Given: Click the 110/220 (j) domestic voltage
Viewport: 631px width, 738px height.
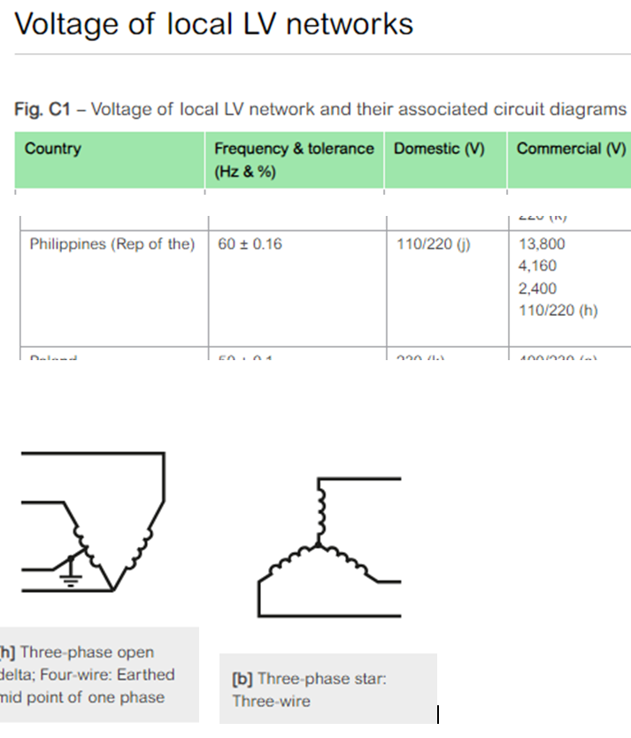Looking at the screenshot, I should (x=434, y=243).
